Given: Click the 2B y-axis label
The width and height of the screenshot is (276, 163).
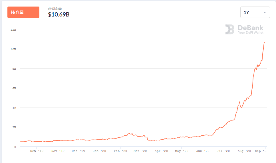Looking at the screenshot, I should pyautogui.click(x=14, y=127).
